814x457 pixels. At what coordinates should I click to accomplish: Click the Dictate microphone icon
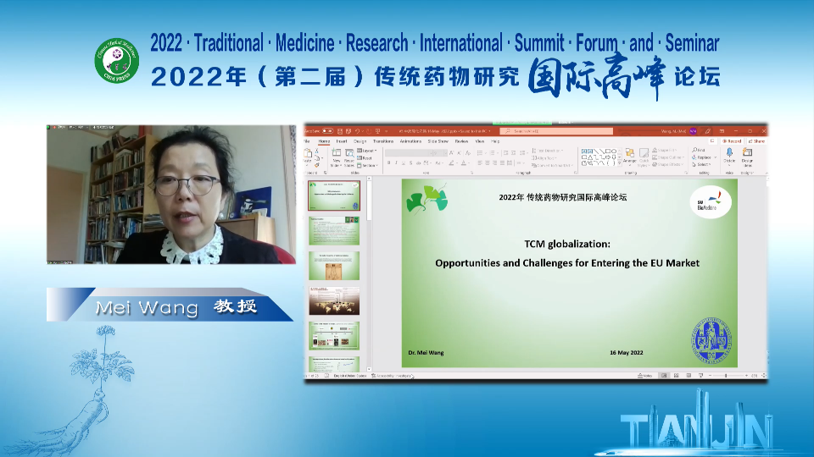[728, 156]
